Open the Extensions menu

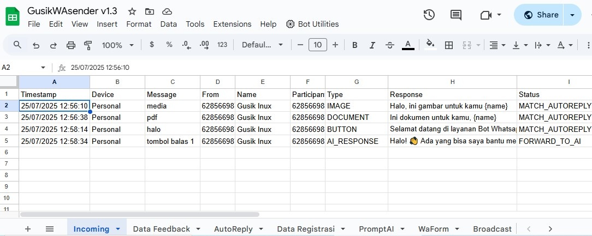[232, 24]
